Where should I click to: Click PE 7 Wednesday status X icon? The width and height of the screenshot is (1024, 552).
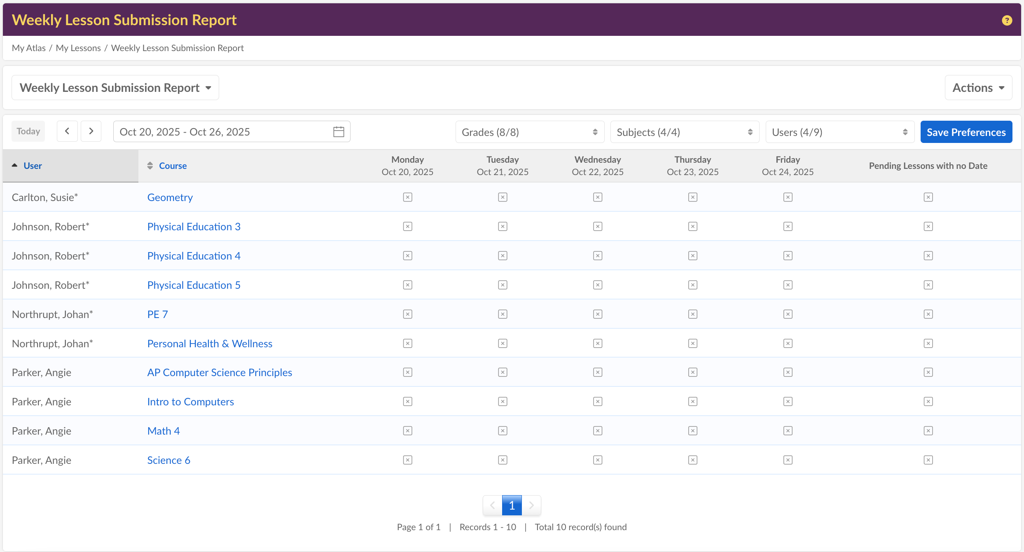click(598, 314)
